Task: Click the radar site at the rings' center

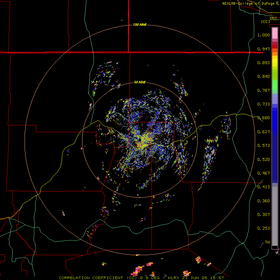Action: (x=140, y=140)
